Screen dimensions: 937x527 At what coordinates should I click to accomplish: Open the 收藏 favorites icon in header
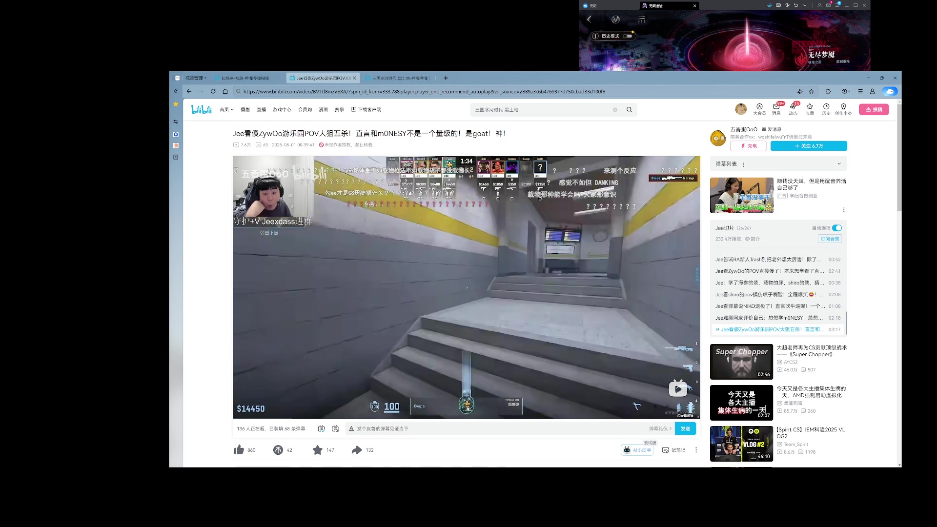[810, 109]
